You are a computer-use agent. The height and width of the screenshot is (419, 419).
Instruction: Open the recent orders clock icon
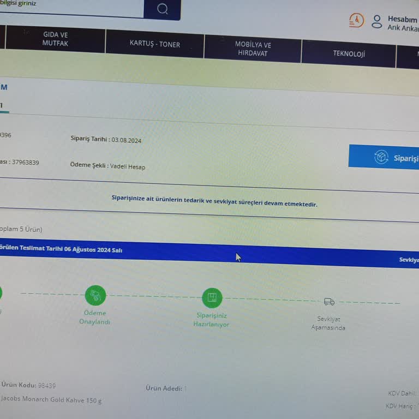click(x=356, y=20)
